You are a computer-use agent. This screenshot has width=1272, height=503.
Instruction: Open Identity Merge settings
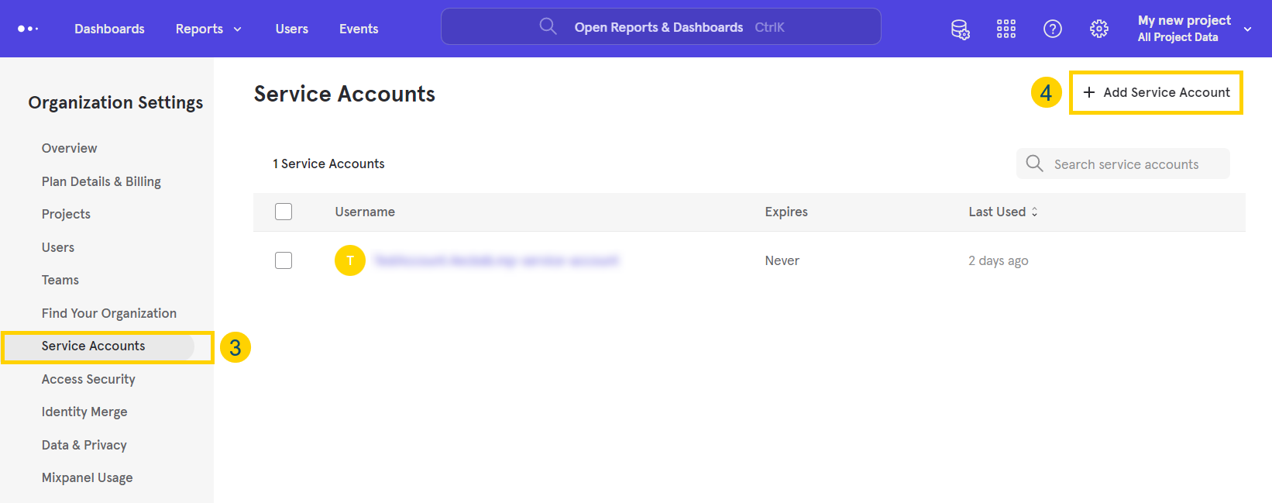(x=84, y=412)
